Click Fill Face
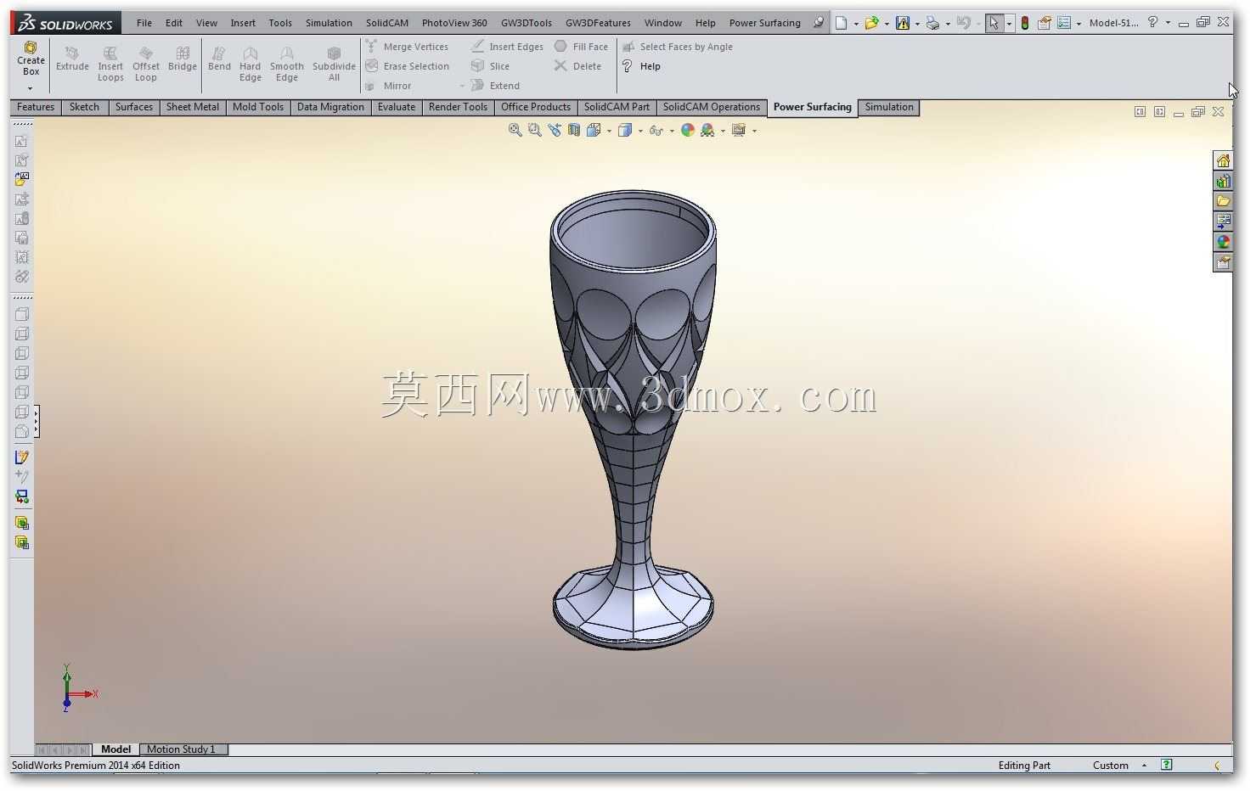 581,47
